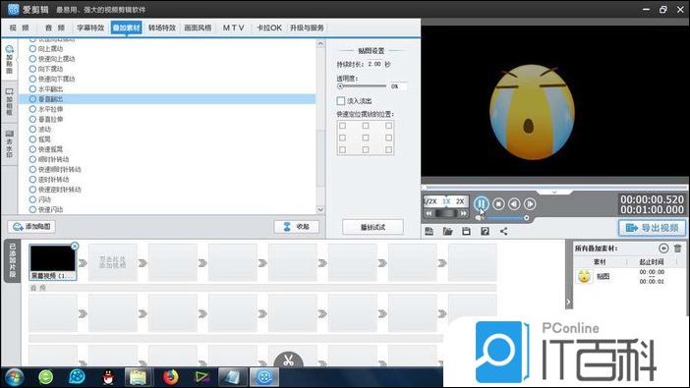Select the 垂直翻出 effect radio
The width and height of the screenshot is (690, 388).
coord(32,99)
